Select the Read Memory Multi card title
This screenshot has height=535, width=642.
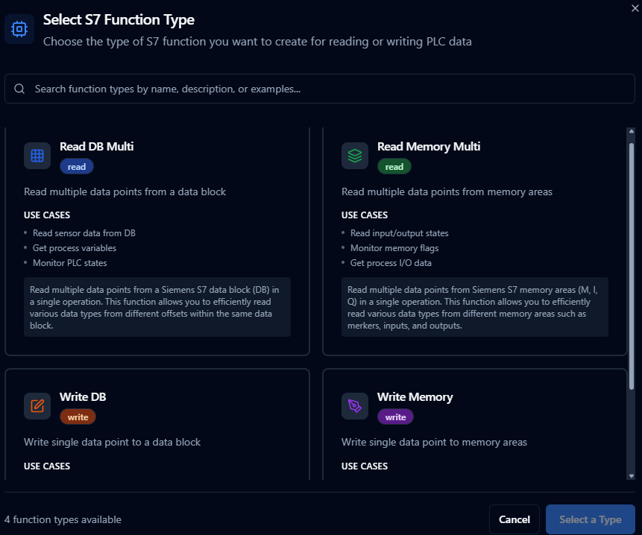tap(428, 147)
